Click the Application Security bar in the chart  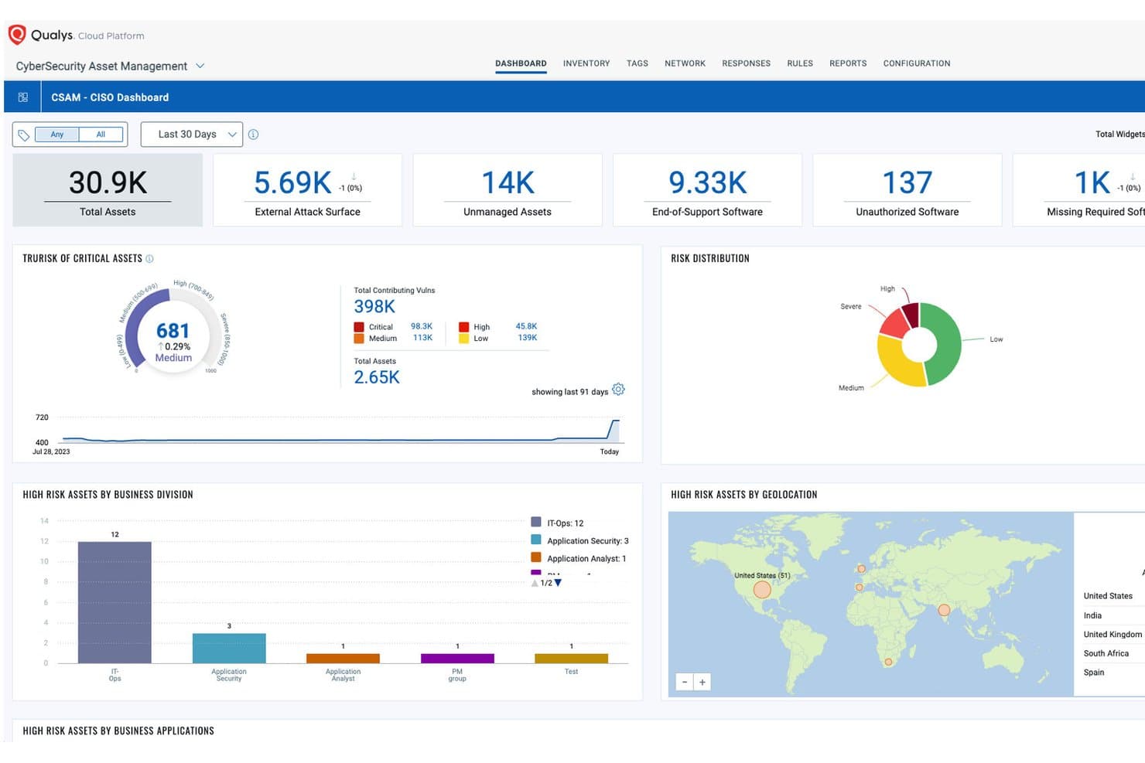click(229, 649)
